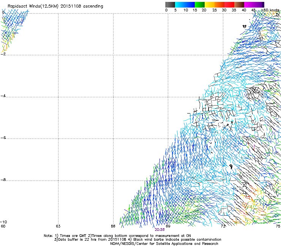Click the '-8' latitude axis label

[x=3, y=180]
